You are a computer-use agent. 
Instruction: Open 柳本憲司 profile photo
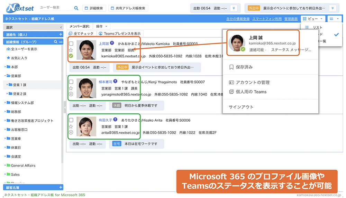click(86, 88)
